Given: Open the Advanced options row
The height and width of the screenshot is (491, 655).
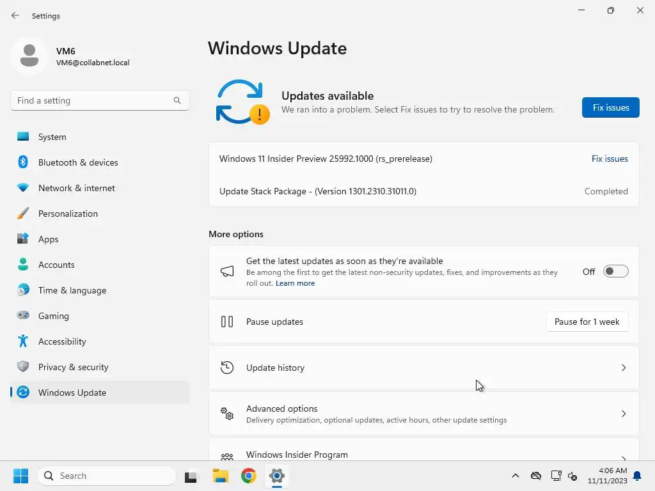Looking at the screenshot, I should pos(423,414).
